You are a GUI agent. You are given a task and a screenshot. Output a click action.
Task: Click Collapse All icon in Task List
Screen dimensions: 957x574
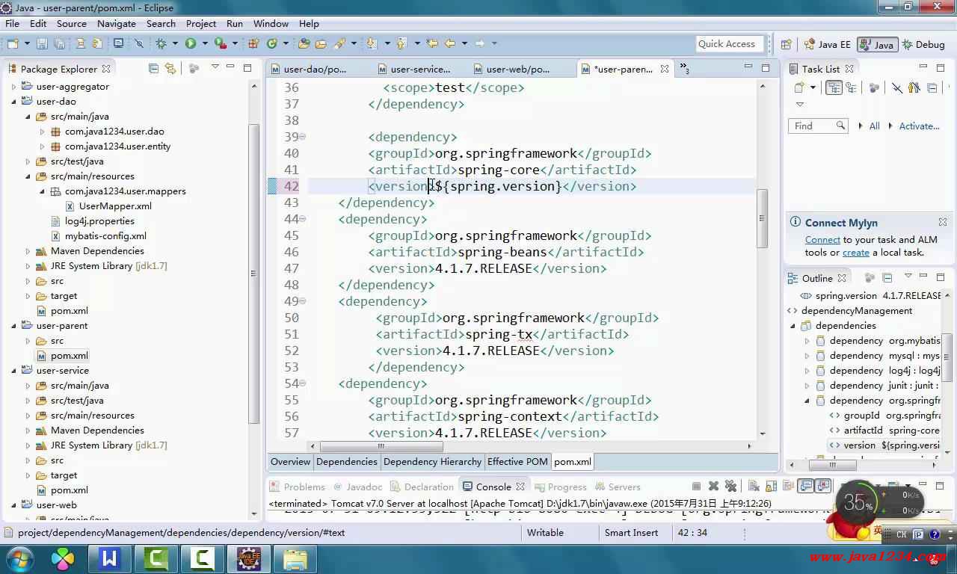(932, 88)
